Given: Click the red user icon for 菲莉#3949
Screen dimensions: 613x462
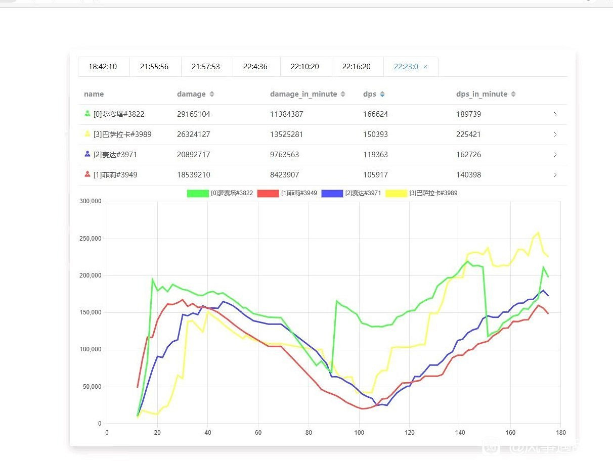Looking at the screenshot, I should click(x=87, y=174).
